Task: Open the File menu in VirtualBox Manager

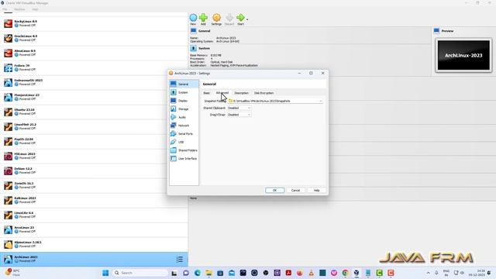Action: click(x=5, y=9)
